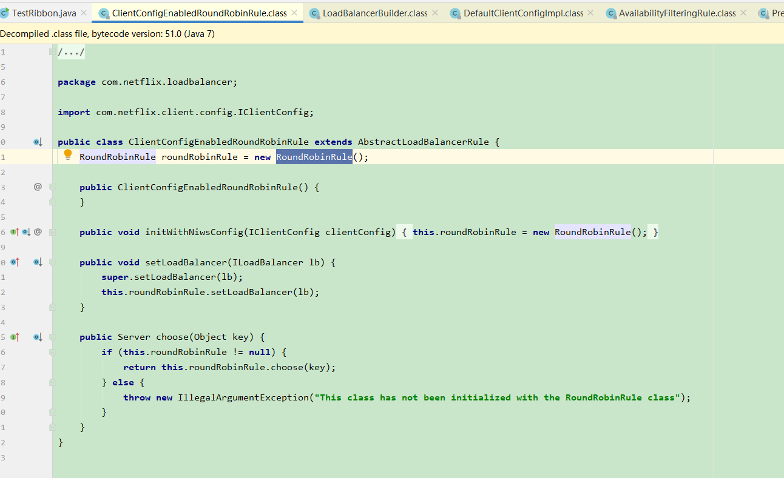The image size is (784, 478).
Task: Collapse the setLoadBalancer method fold marker
Action: [x=52, y=262]
